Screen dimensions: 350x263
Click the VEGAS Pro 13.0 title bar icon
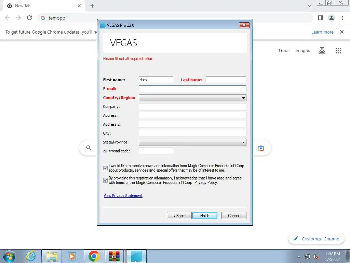pyautogui.click(x=103, y=25)
